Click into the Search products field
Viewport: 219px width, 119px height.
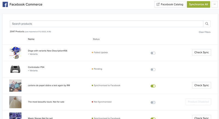(106, 24)
